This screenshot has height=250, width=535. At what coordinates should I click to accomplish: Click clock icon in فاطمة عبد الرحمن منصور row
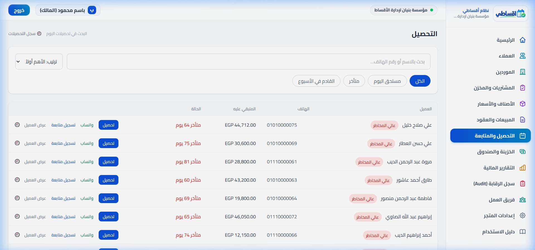[17, 198]
